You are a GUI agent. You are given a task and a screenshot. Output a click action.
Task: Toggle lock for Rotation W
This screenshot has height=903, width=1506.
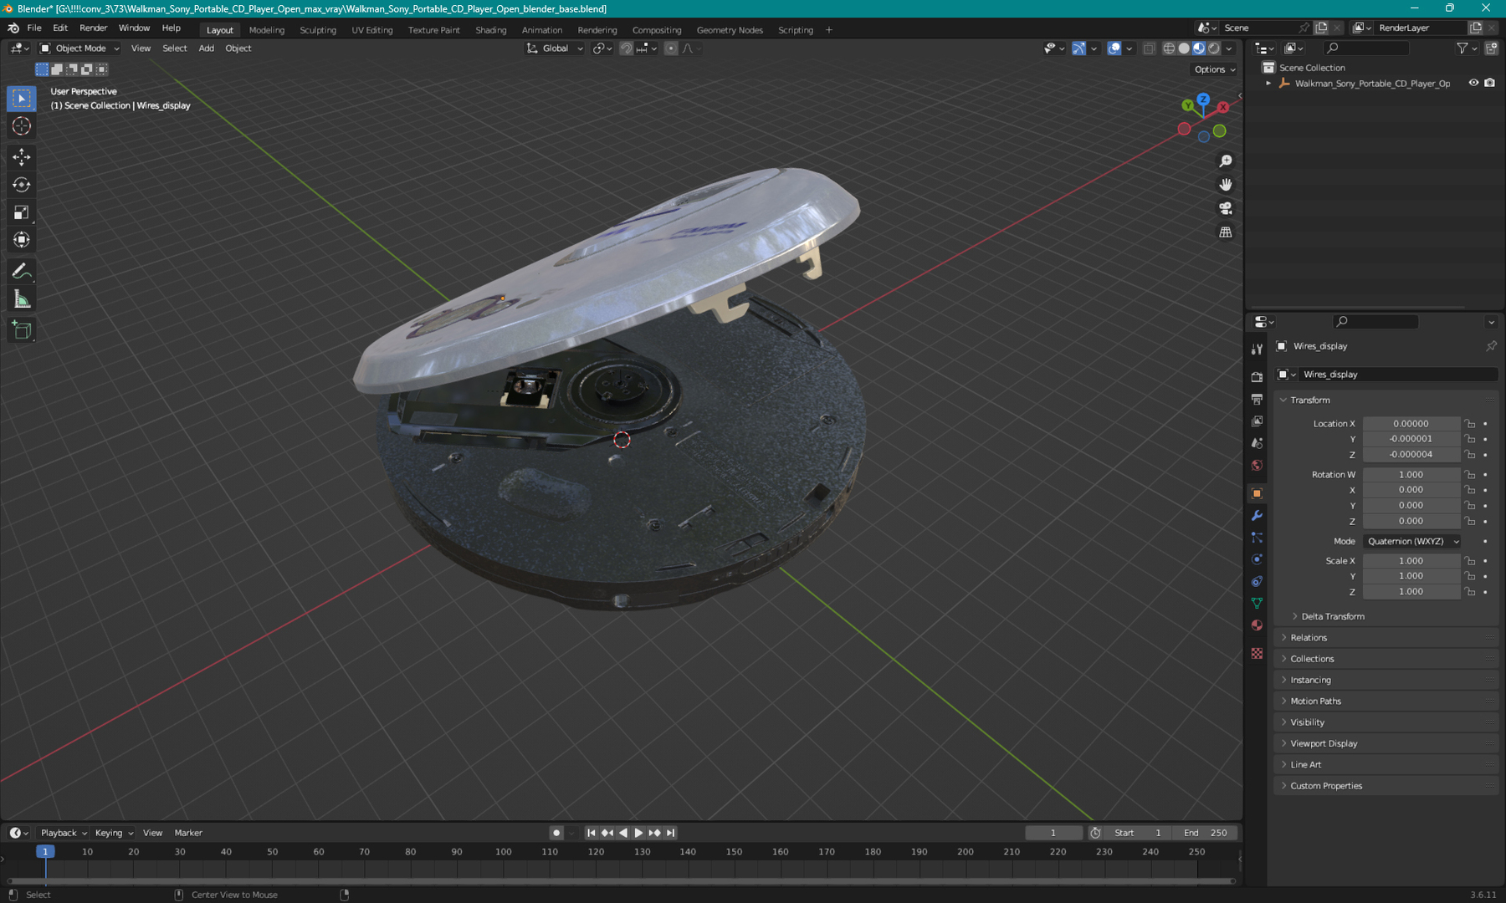coord(1470,475)
